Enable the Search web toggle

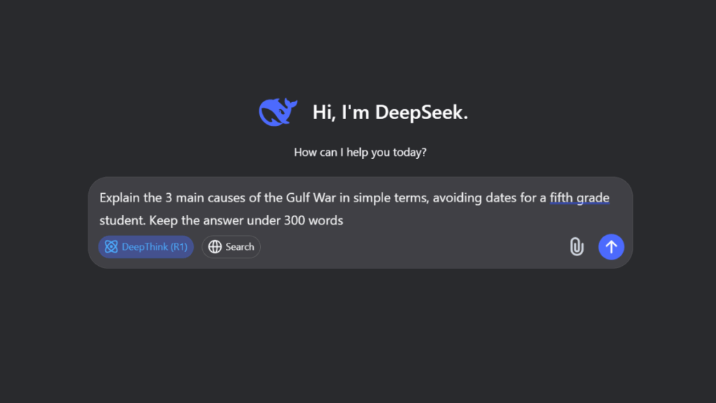click(231, 247)
